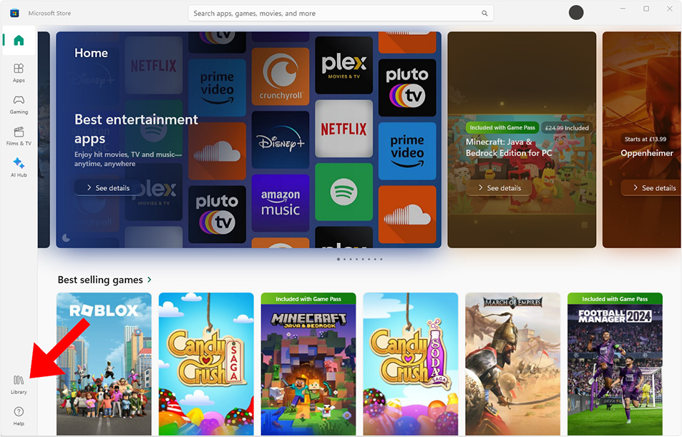Open the Candy Crush Soda Saga card
Image resolution: width=682 pixels, height=437 pixels.
(x=411, y=364)
